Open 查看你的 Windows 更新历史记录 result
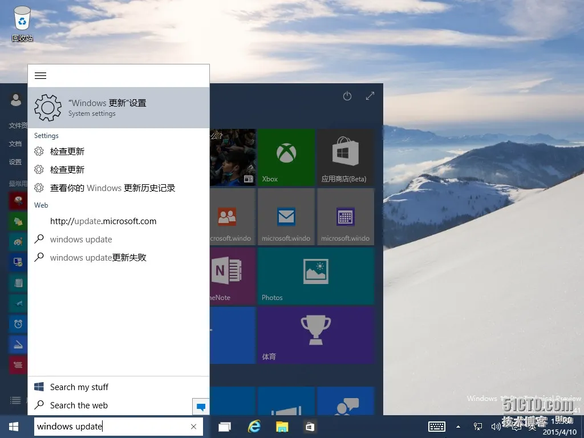This screenshot has height=438, width=584. [119, 188]
